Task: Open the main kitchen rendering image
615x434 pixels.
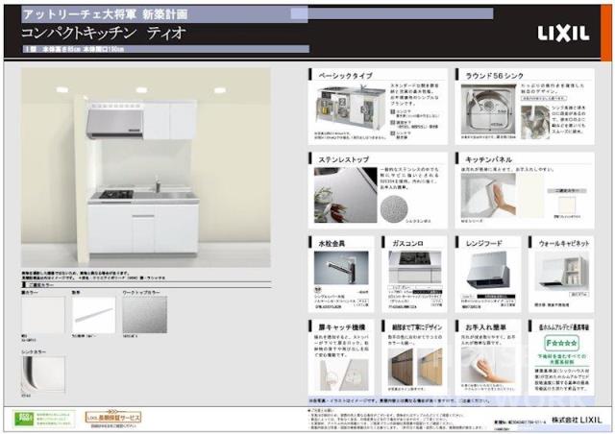Action: (x=146, y=168)
